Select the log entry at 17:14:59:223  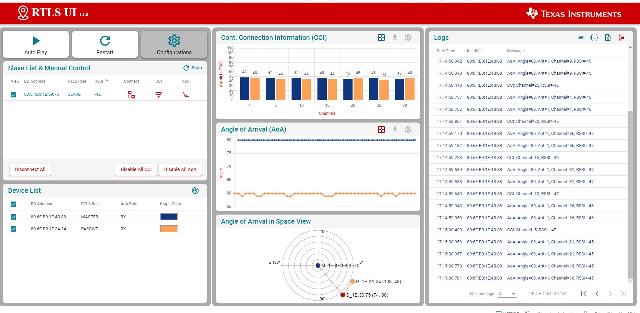[x=528, y=158]
